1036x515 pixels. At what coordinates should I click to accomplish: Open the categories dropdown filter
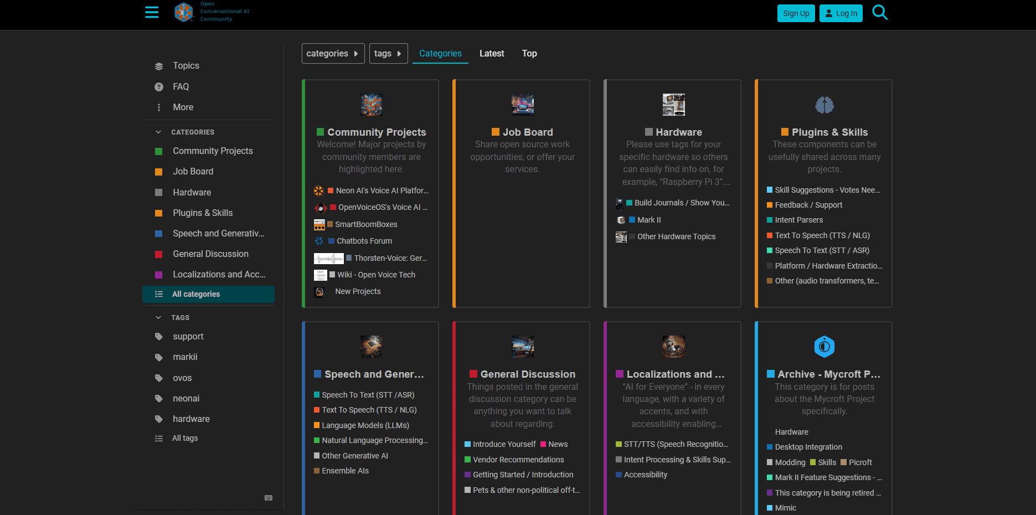(333, 54)
